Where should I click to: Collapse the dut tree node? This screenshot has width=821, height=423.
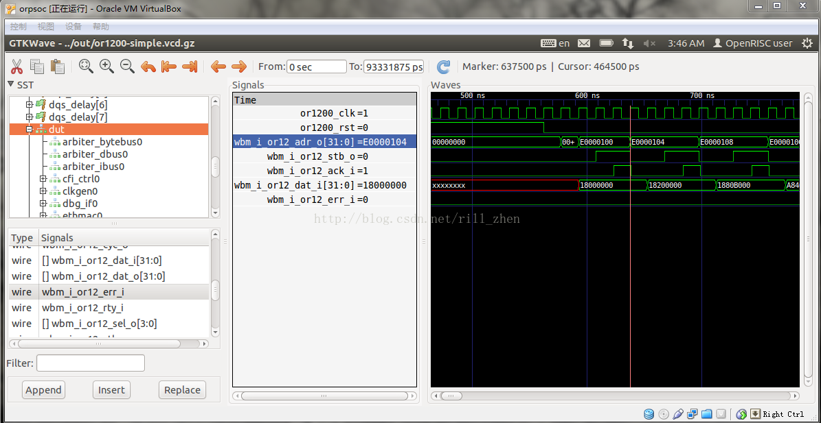click(x=30, y=129)
